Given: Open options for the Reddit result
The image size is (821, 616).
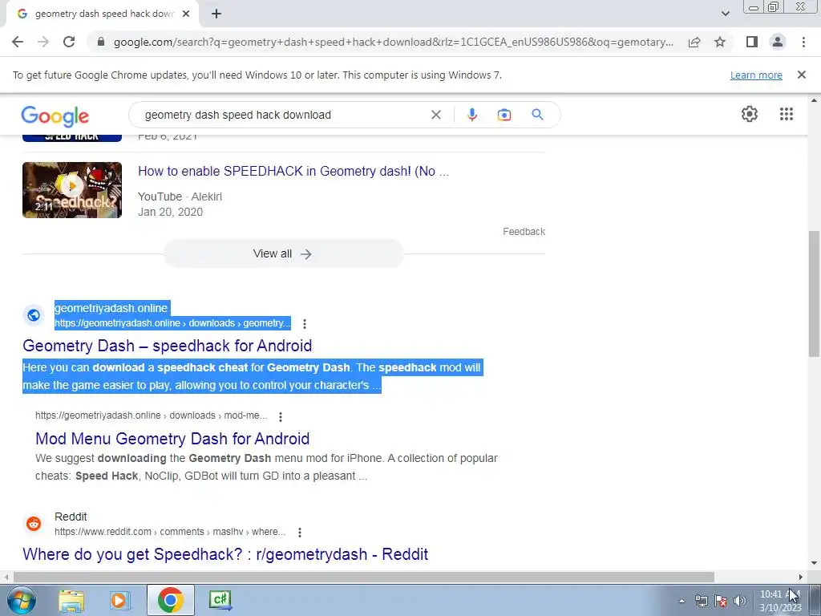Looking at the screenshot, I should [x=300, y=533].
